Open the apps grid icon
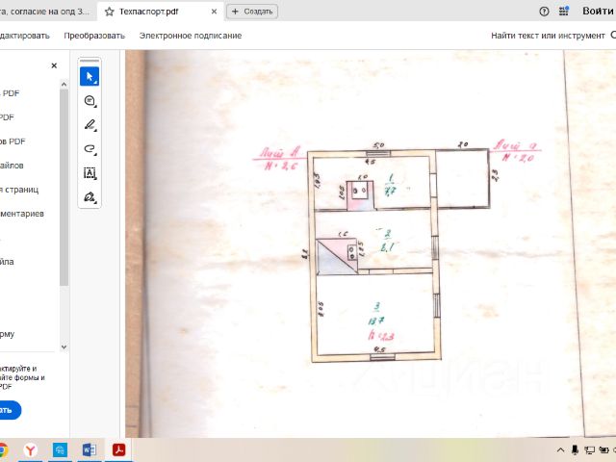616x462 pixels. [564, 12]
